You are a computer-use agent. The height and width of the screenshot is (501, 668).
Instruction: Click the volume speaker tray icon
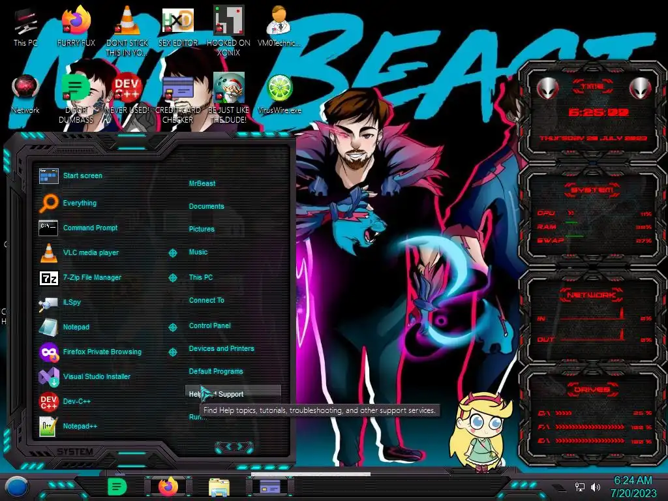pos(596,487)
